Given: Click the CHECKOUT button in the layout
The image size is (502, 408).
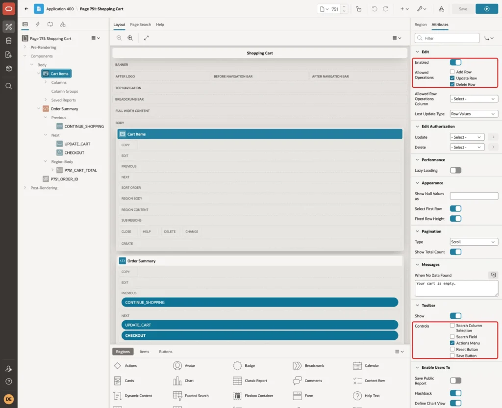Looking at the screenshot, I should coord(260,335).
